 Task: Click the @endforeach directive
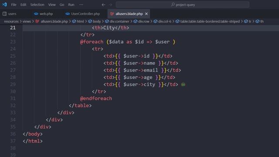coord(96,99)
